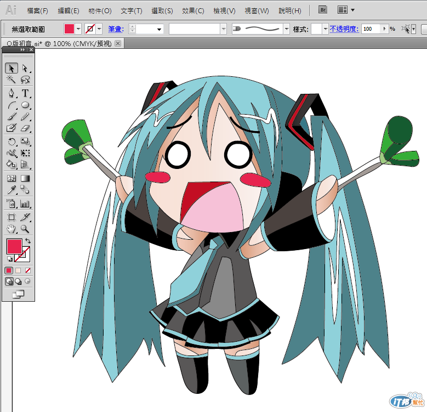This screenshot has height=412, width=427.
Task: Open stroke weight dropdown
Action: tap(160, 29)
